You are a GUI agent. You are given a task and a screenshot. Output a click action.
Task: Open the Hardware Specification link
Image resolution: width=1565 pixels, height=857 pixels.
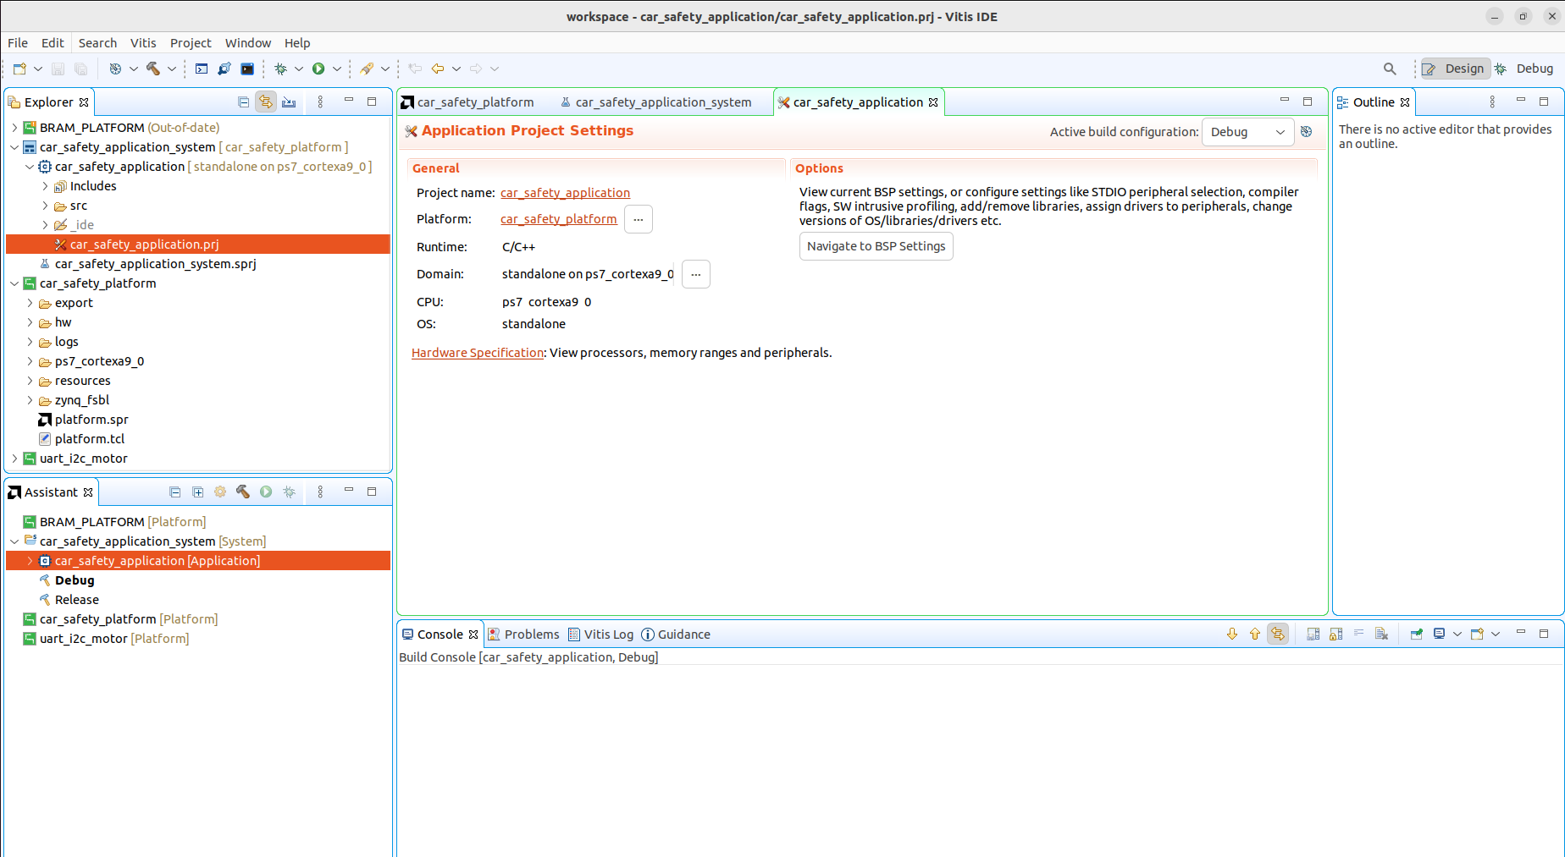point(478,353)
